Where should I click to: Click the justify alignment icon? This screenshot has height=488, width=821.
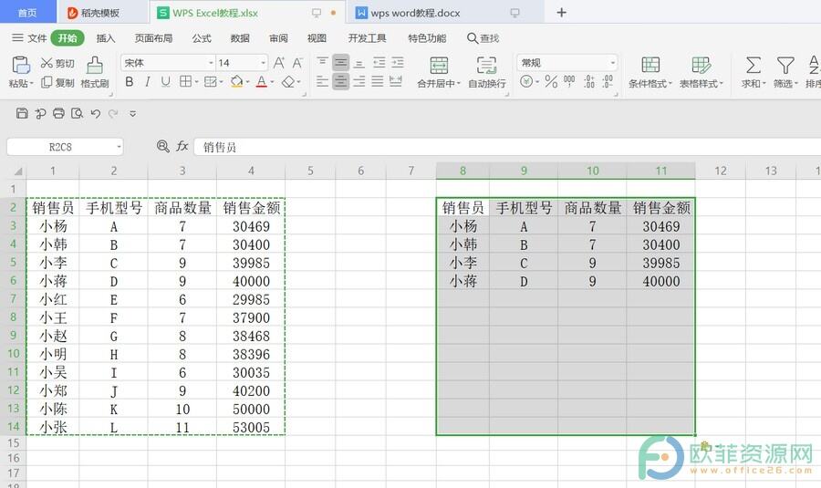[378, 81]
